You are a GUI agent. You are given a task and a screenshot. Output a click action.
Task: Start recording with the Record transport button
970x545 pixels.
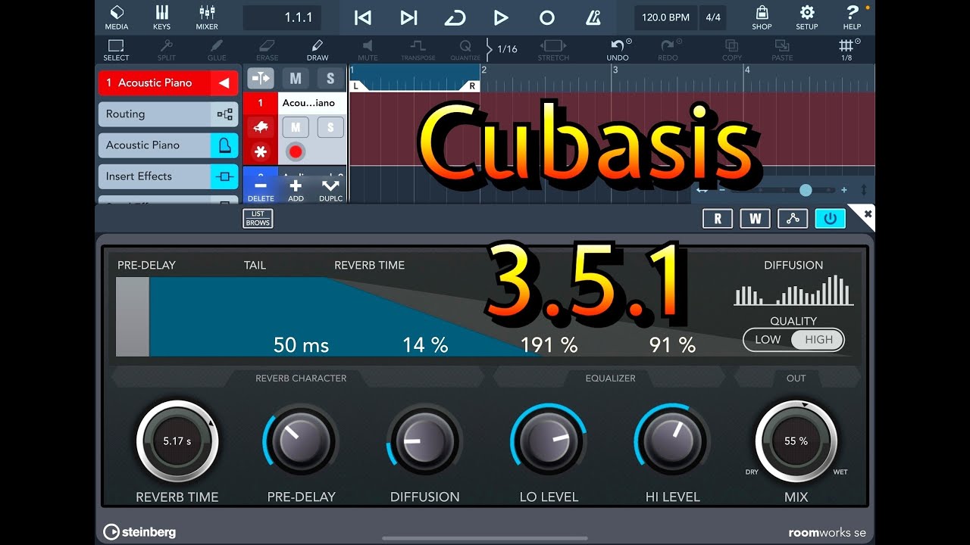(546, 18)
